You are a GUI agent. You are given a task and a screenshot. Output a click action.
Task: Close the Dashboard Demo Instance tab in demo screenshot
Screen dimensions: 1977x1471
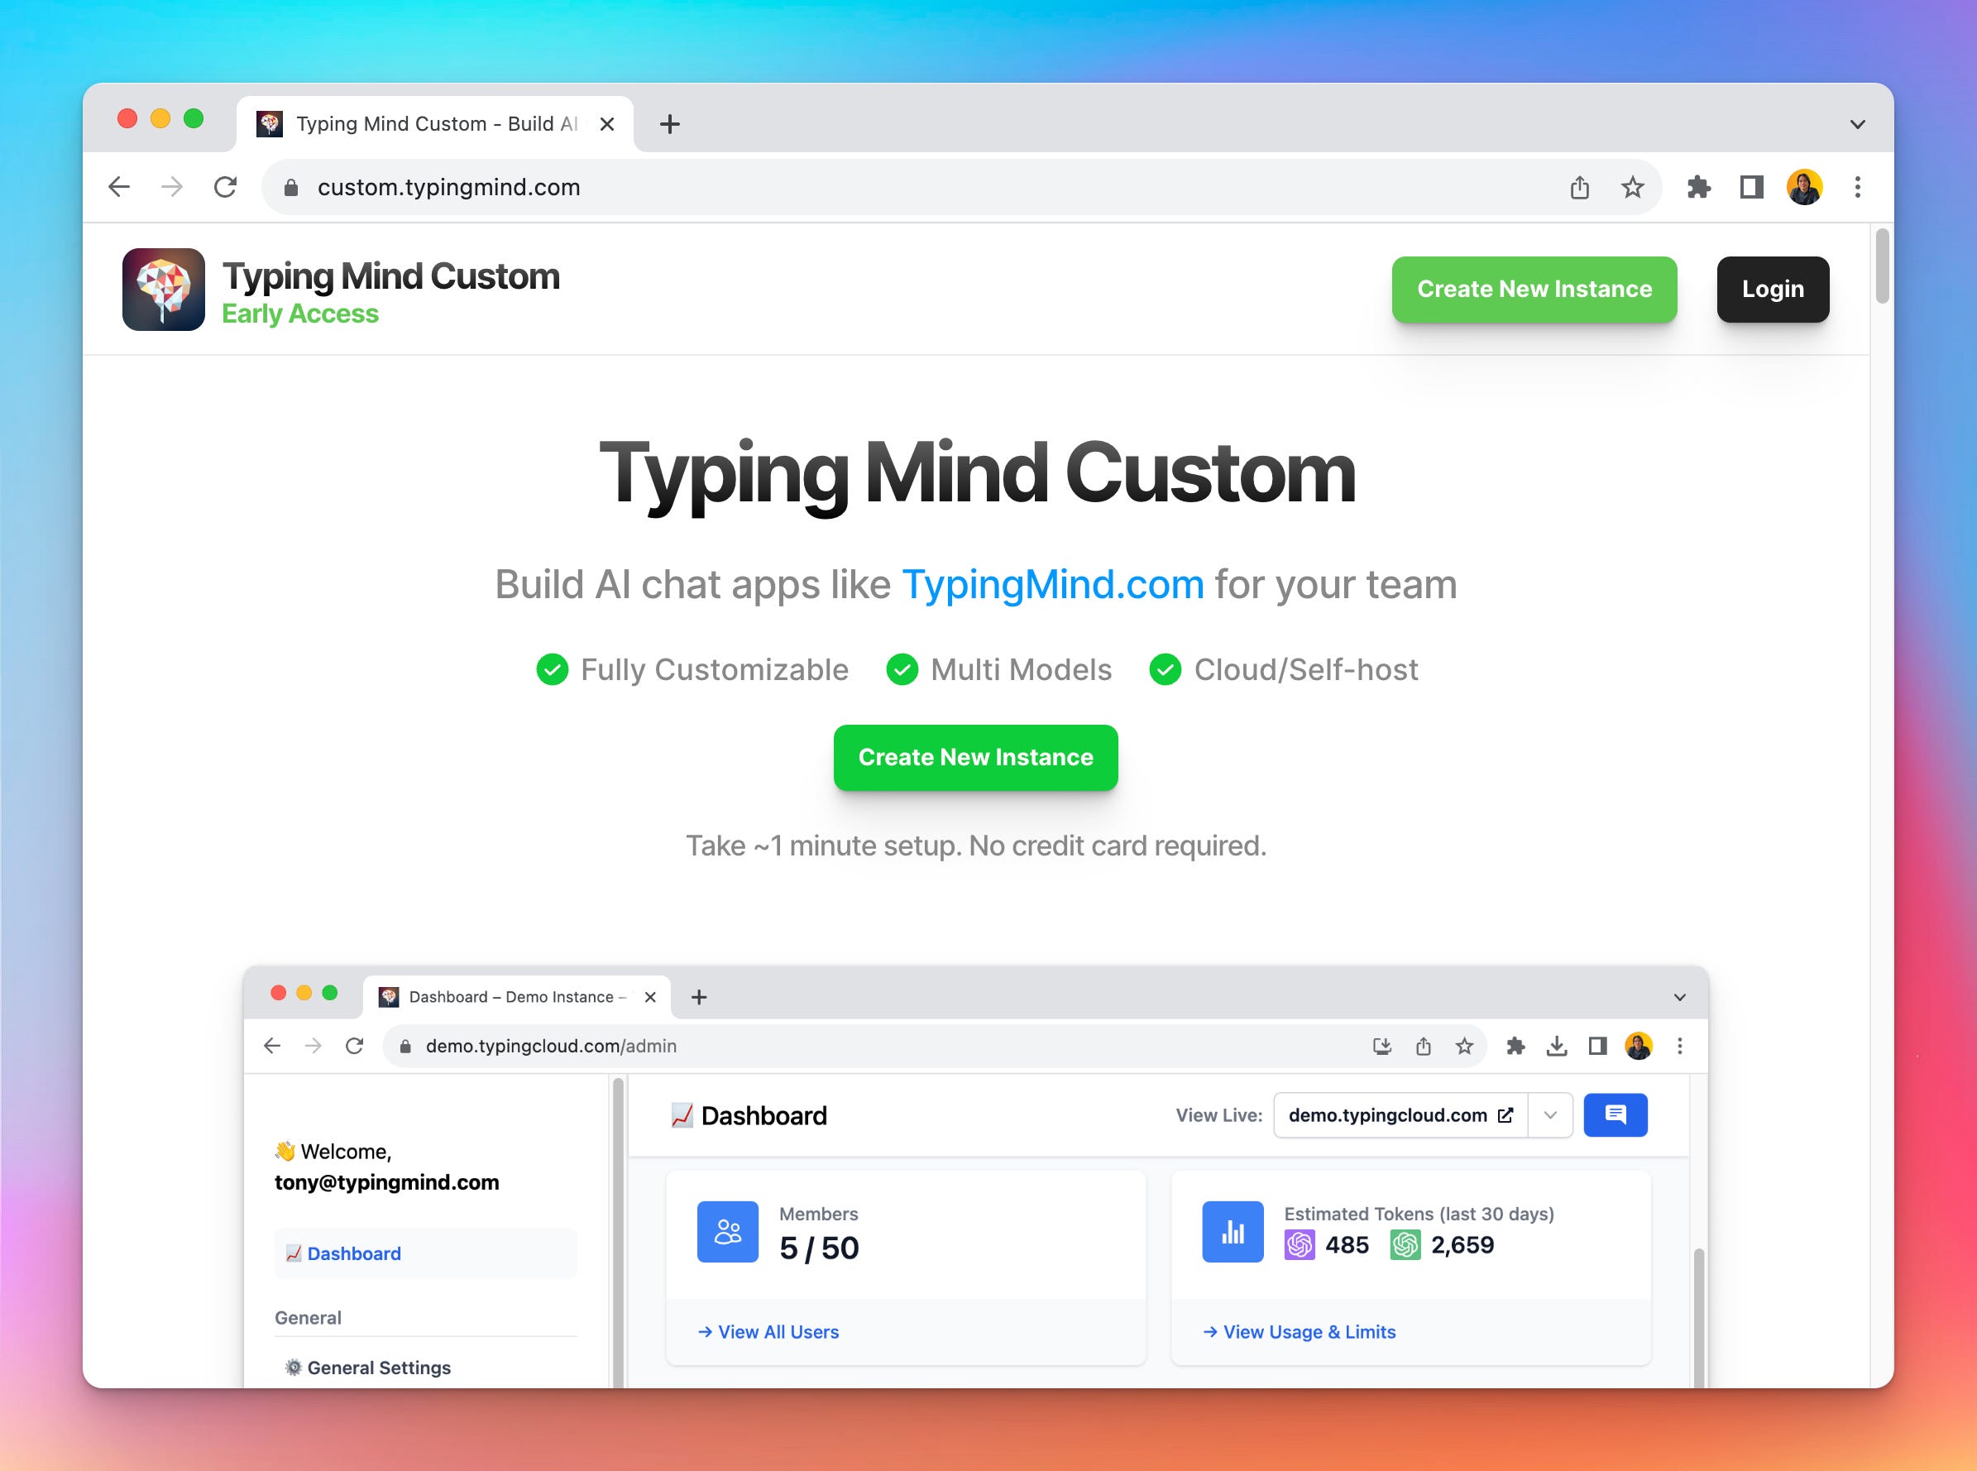click(x=651, y=996)
